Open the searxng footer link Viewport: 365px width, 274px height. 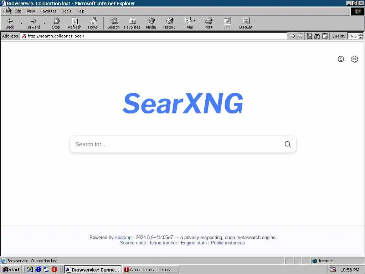(123, 237)
